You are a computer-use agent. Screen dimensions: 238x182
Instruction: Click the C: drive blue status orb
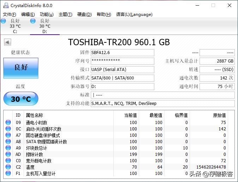pyautogui.click(x=3, y=21)
